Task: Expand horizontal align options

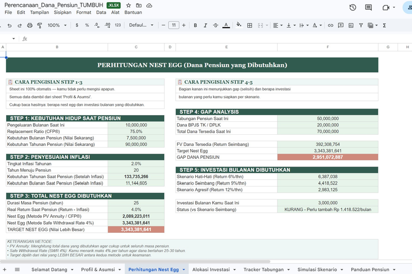Action: point(281,25)
